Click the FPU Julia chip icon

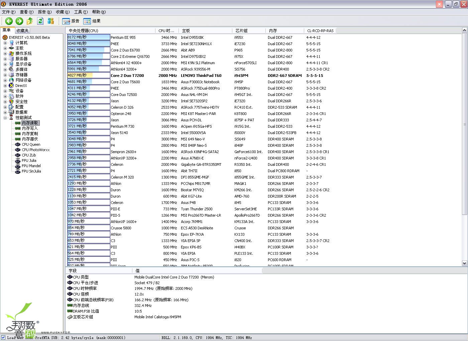tap(18, 160)
